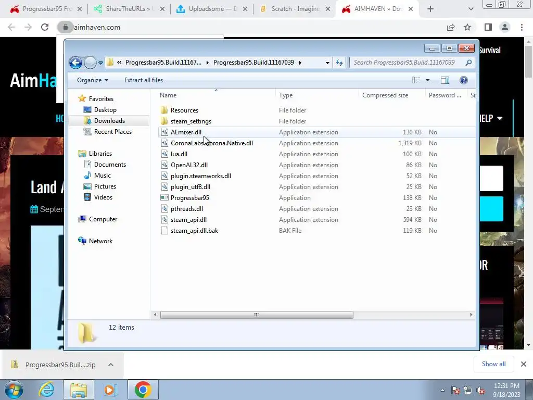Click taskbar volume muted icon
533x400 pixels.
point(480,391)
